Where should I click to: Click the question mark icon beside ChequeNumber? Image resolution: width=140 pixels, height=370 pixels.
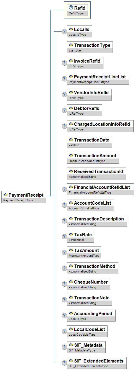[64, 284]
